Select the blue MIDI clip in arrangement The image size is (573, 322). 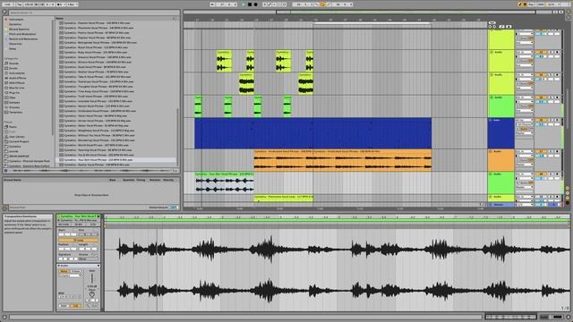(312, 133)
